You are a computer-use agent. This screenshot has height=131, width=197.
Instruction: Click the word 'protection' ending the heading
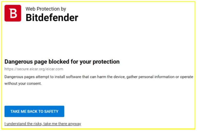[x=106, y=62]
